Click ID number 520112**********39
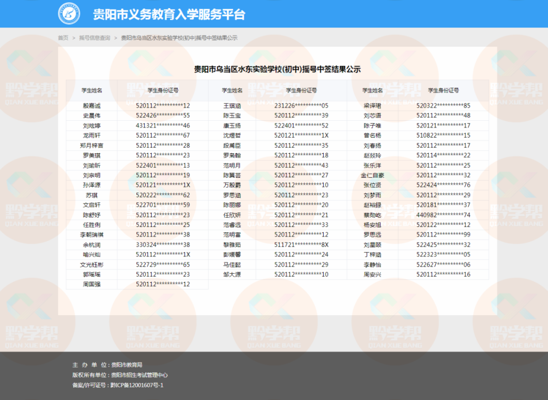548x400 pixels. tap(301, 115)
